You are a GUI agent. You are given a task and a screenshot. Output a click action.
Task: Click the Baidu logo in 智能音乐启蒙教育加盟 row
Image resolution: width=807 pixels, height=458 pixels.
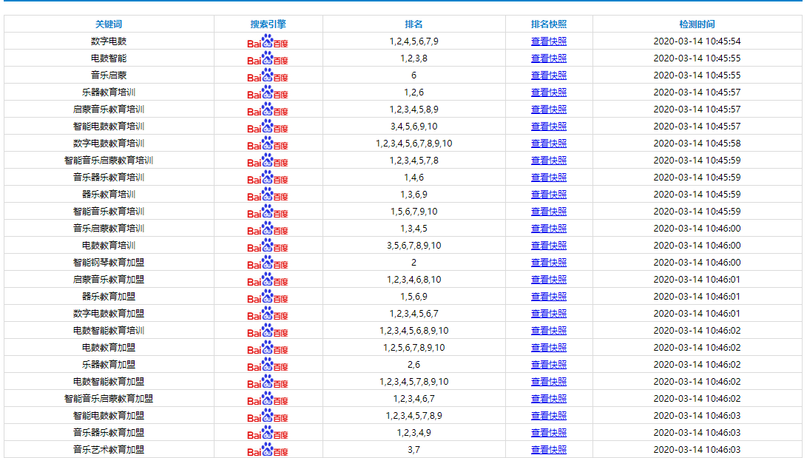pos(268,398)
